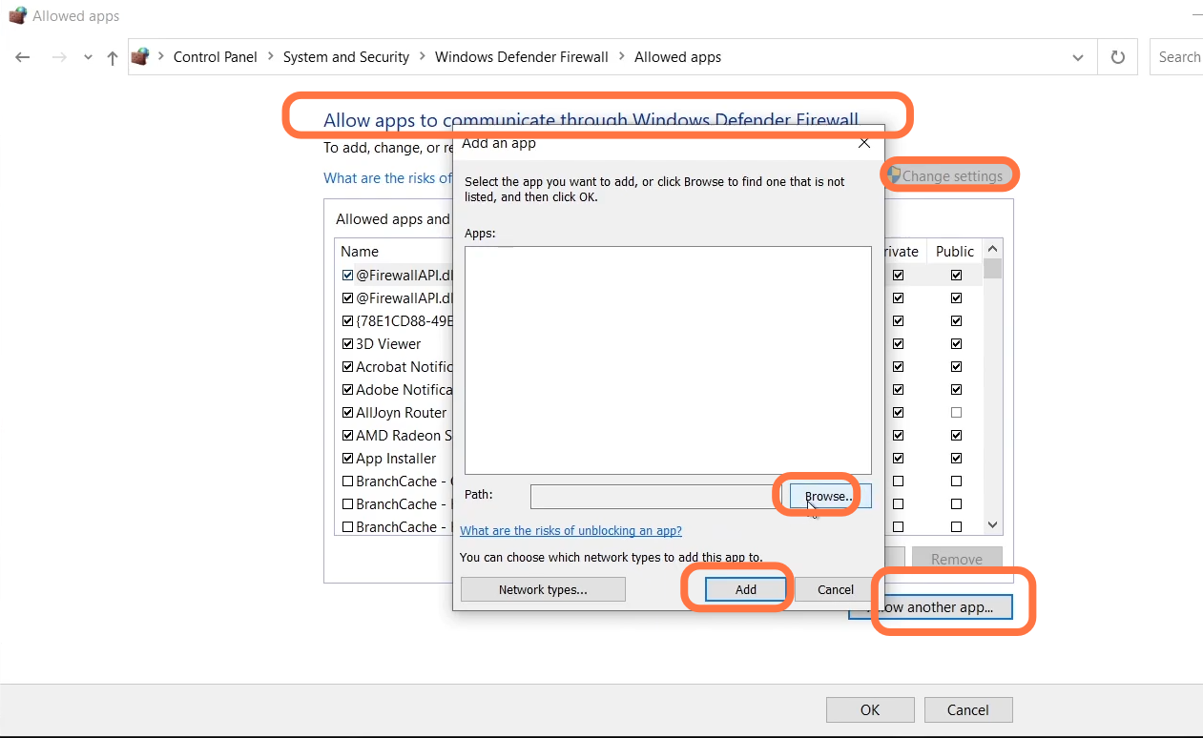Select the '{78E1CD88-49E' row name

pos(404,321)
